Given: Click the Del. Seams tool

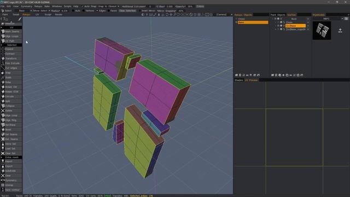Looking at the screenshot, I should pyautogui.click(x=11, y=139).
